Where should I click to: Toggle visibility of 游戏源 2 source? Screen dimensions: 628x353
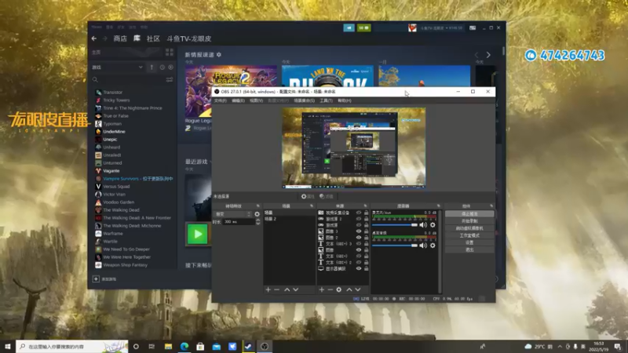(x=359, y=219)
